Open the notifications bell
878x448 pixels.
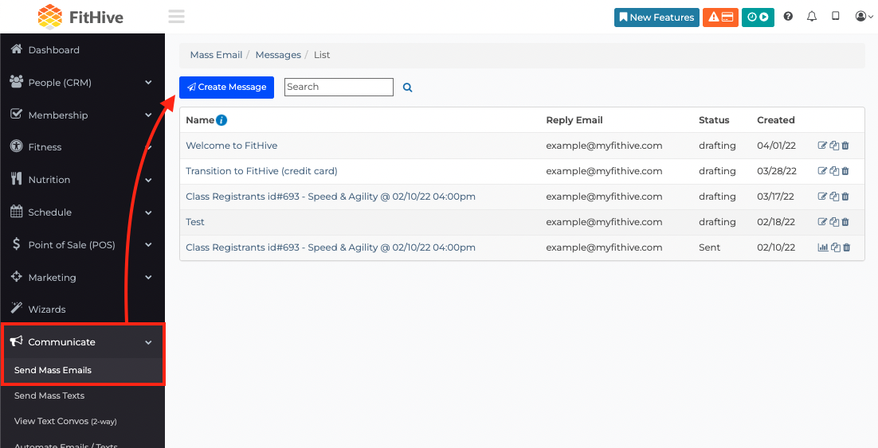pyautogui.click(x=811, y=17)
